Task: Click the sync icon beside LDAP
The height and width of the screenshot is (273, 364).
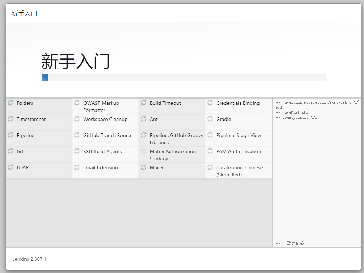Action: coord(10,167)
